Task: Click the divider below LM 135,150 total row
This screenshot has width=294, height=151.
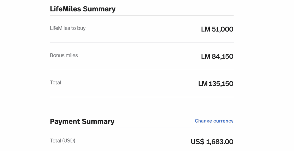Action: pos(142,97)
